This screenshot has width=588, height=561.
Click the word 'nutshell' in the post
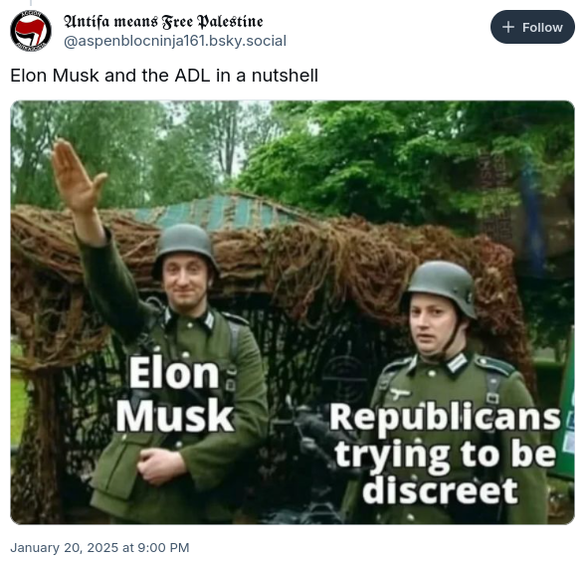285,76
